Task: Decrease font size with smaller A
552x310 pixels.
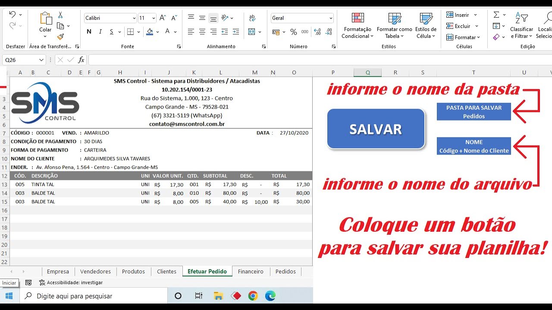Action: pos(174,18)
